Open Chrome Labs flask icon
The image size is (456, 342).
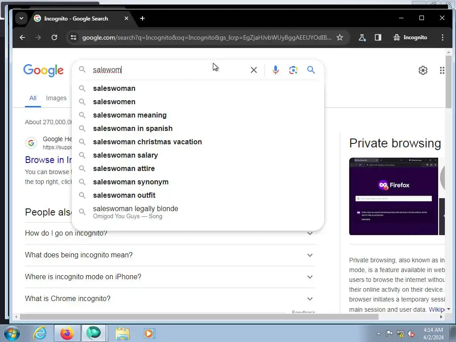(362, 37)
